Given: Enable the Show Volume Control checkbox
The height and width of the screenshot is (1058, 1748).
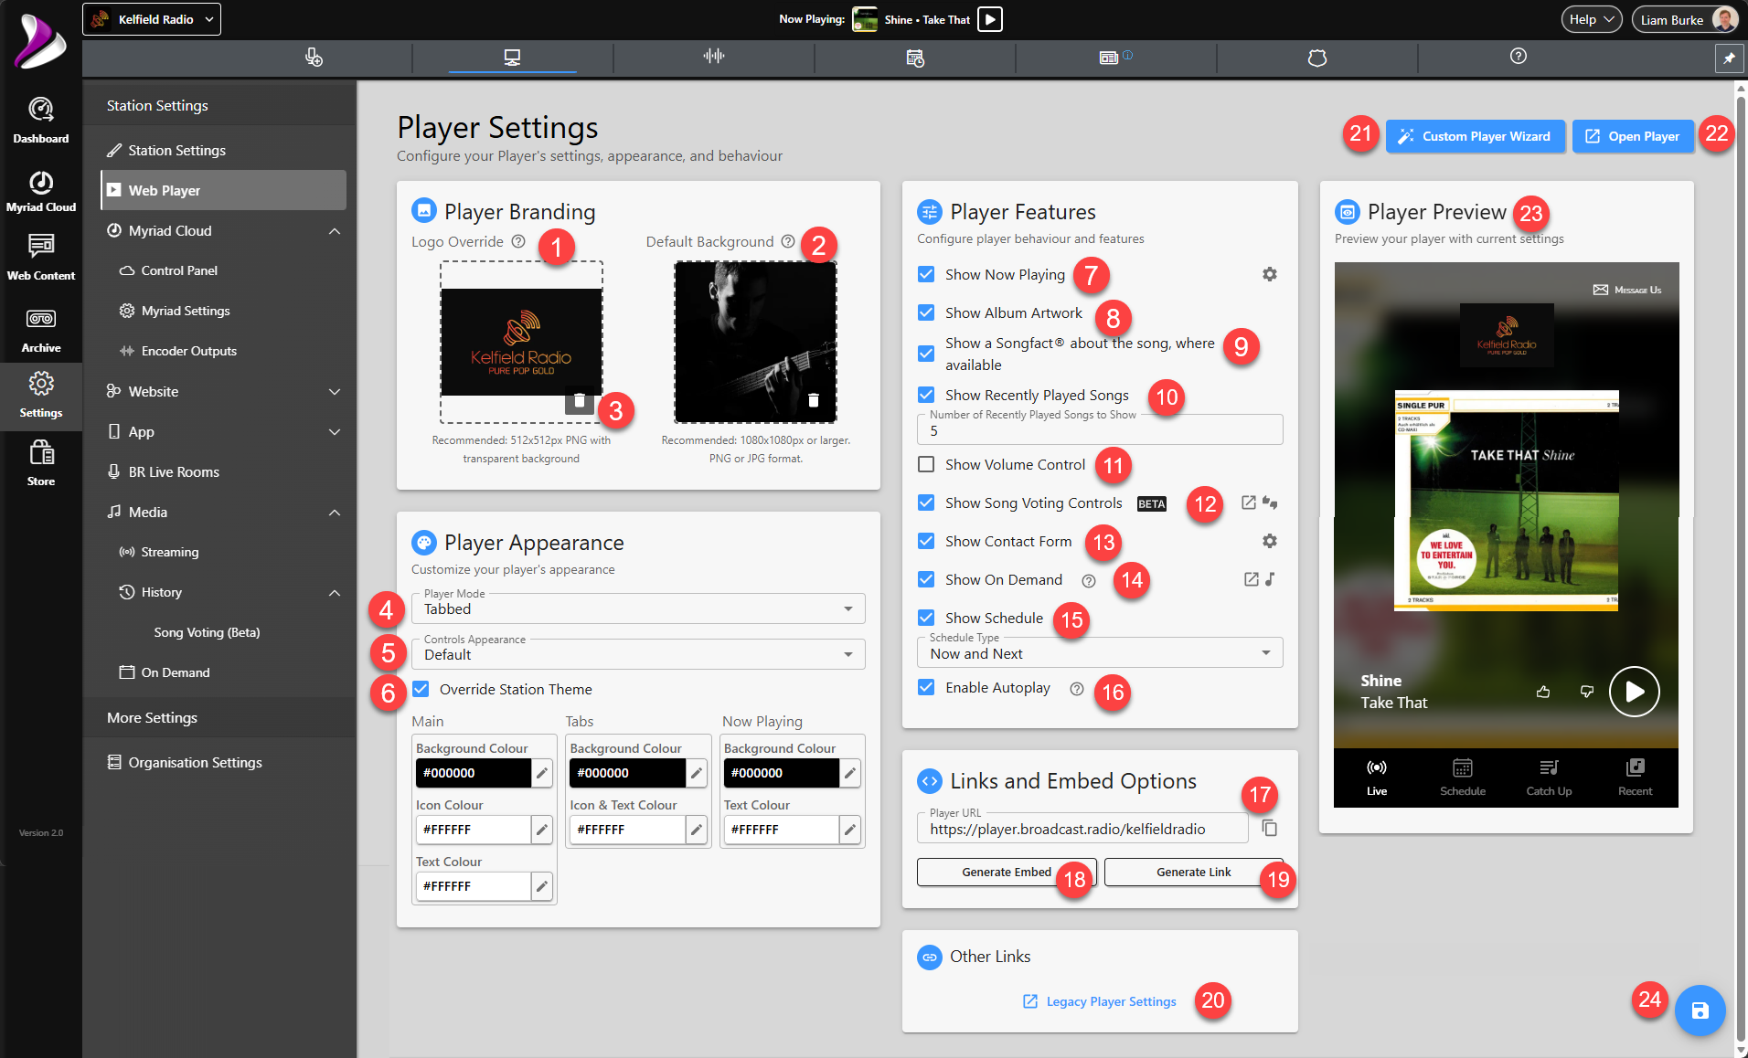Looking at the screenshot, I should [926, 464].
